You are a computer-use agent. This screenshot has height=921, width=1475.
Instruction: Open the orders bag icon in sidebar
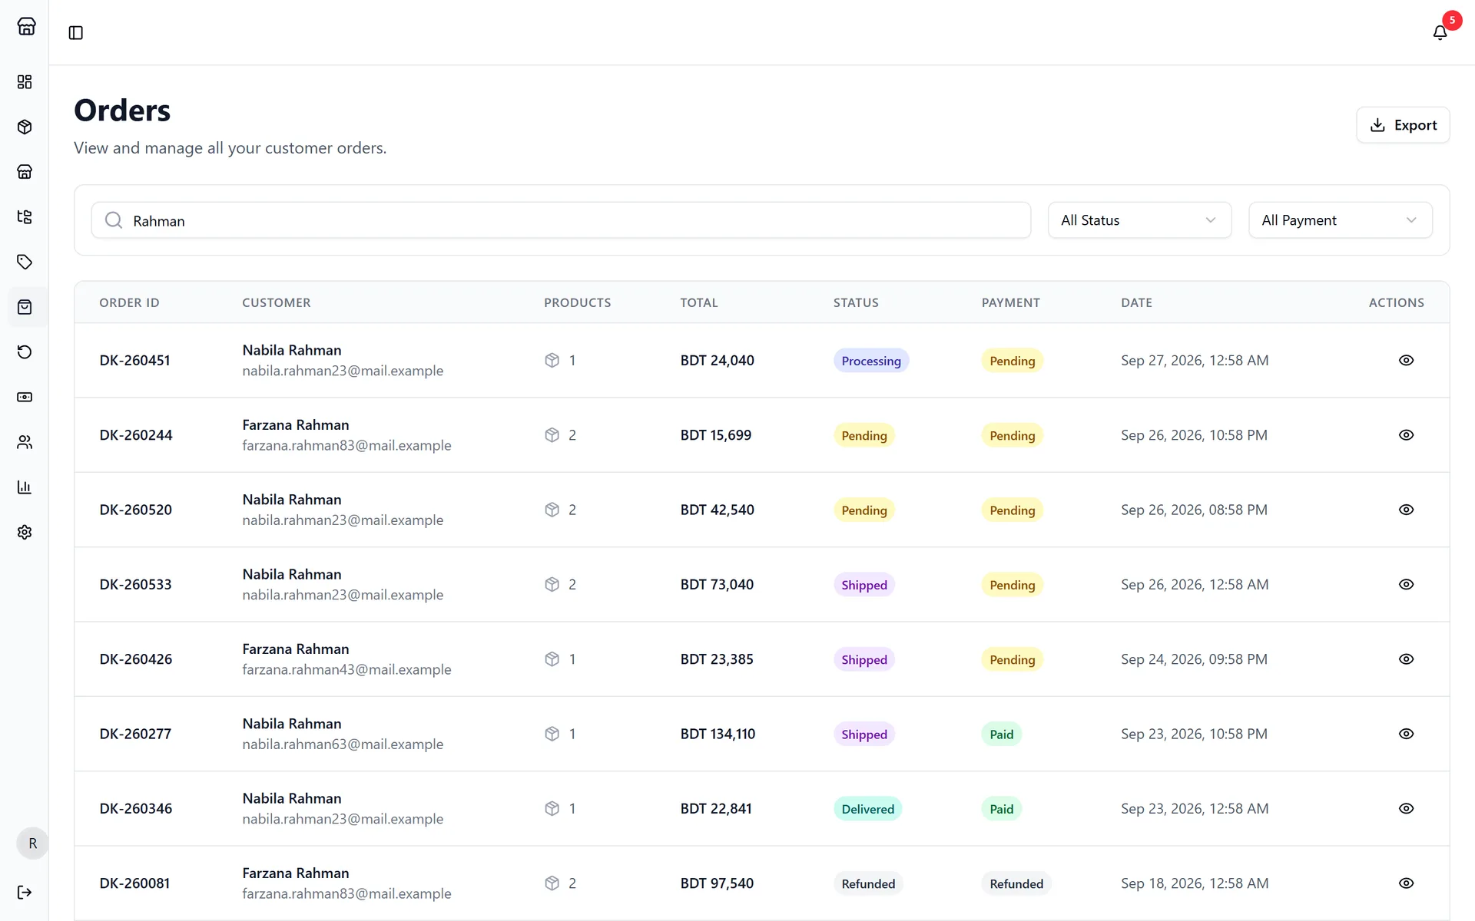pos(25,307)
